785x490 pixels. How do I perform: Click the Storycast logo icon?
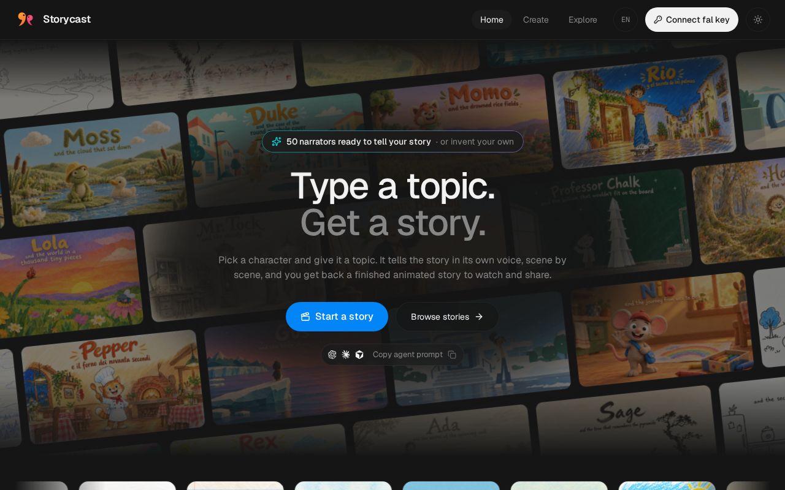pyautogui.click(x=25, y=20)
